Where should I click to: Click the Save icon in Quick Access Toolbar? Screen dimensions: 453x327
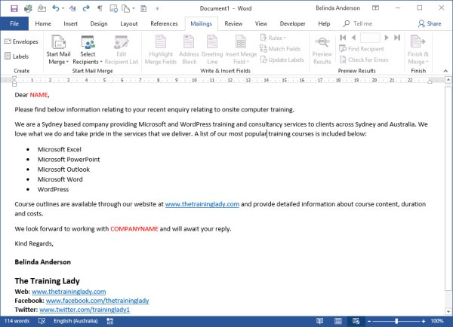coord(14,8)
